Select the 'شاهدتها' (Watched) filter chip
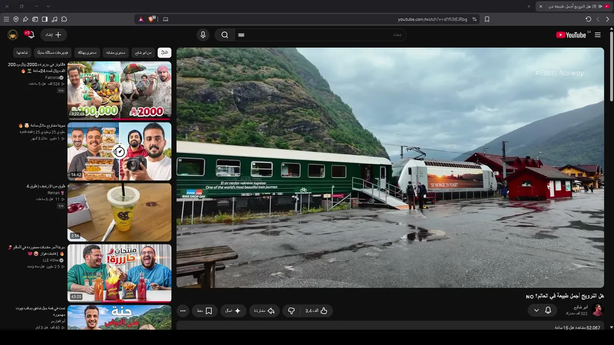This screenshot has width=614, height=345. pos(23,53)
